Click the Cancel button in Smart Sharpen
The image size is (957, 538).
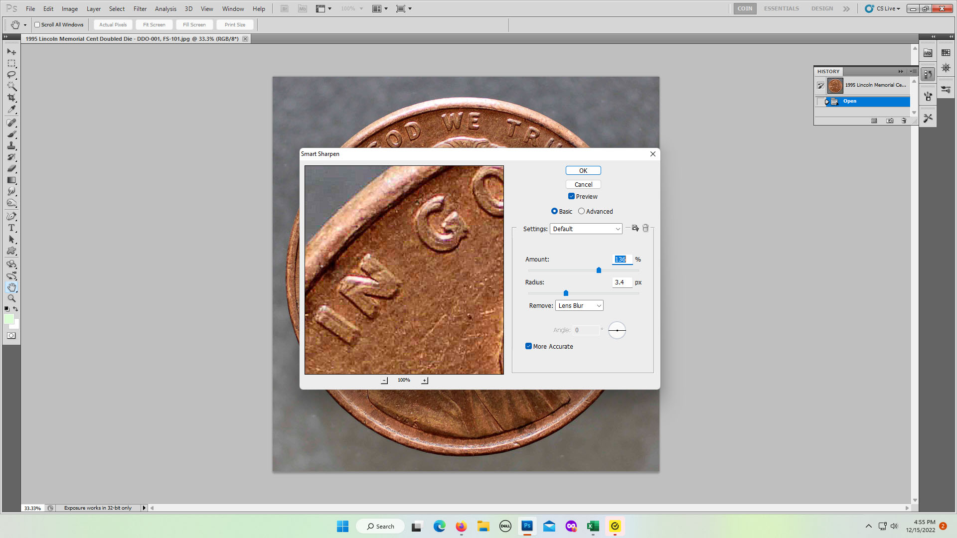coord(583,185)
